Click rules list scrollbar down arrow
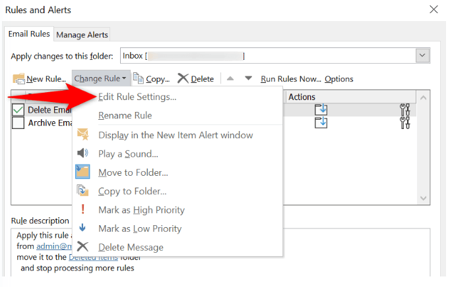Screen dimensions: 452x287 click(423, 198)
